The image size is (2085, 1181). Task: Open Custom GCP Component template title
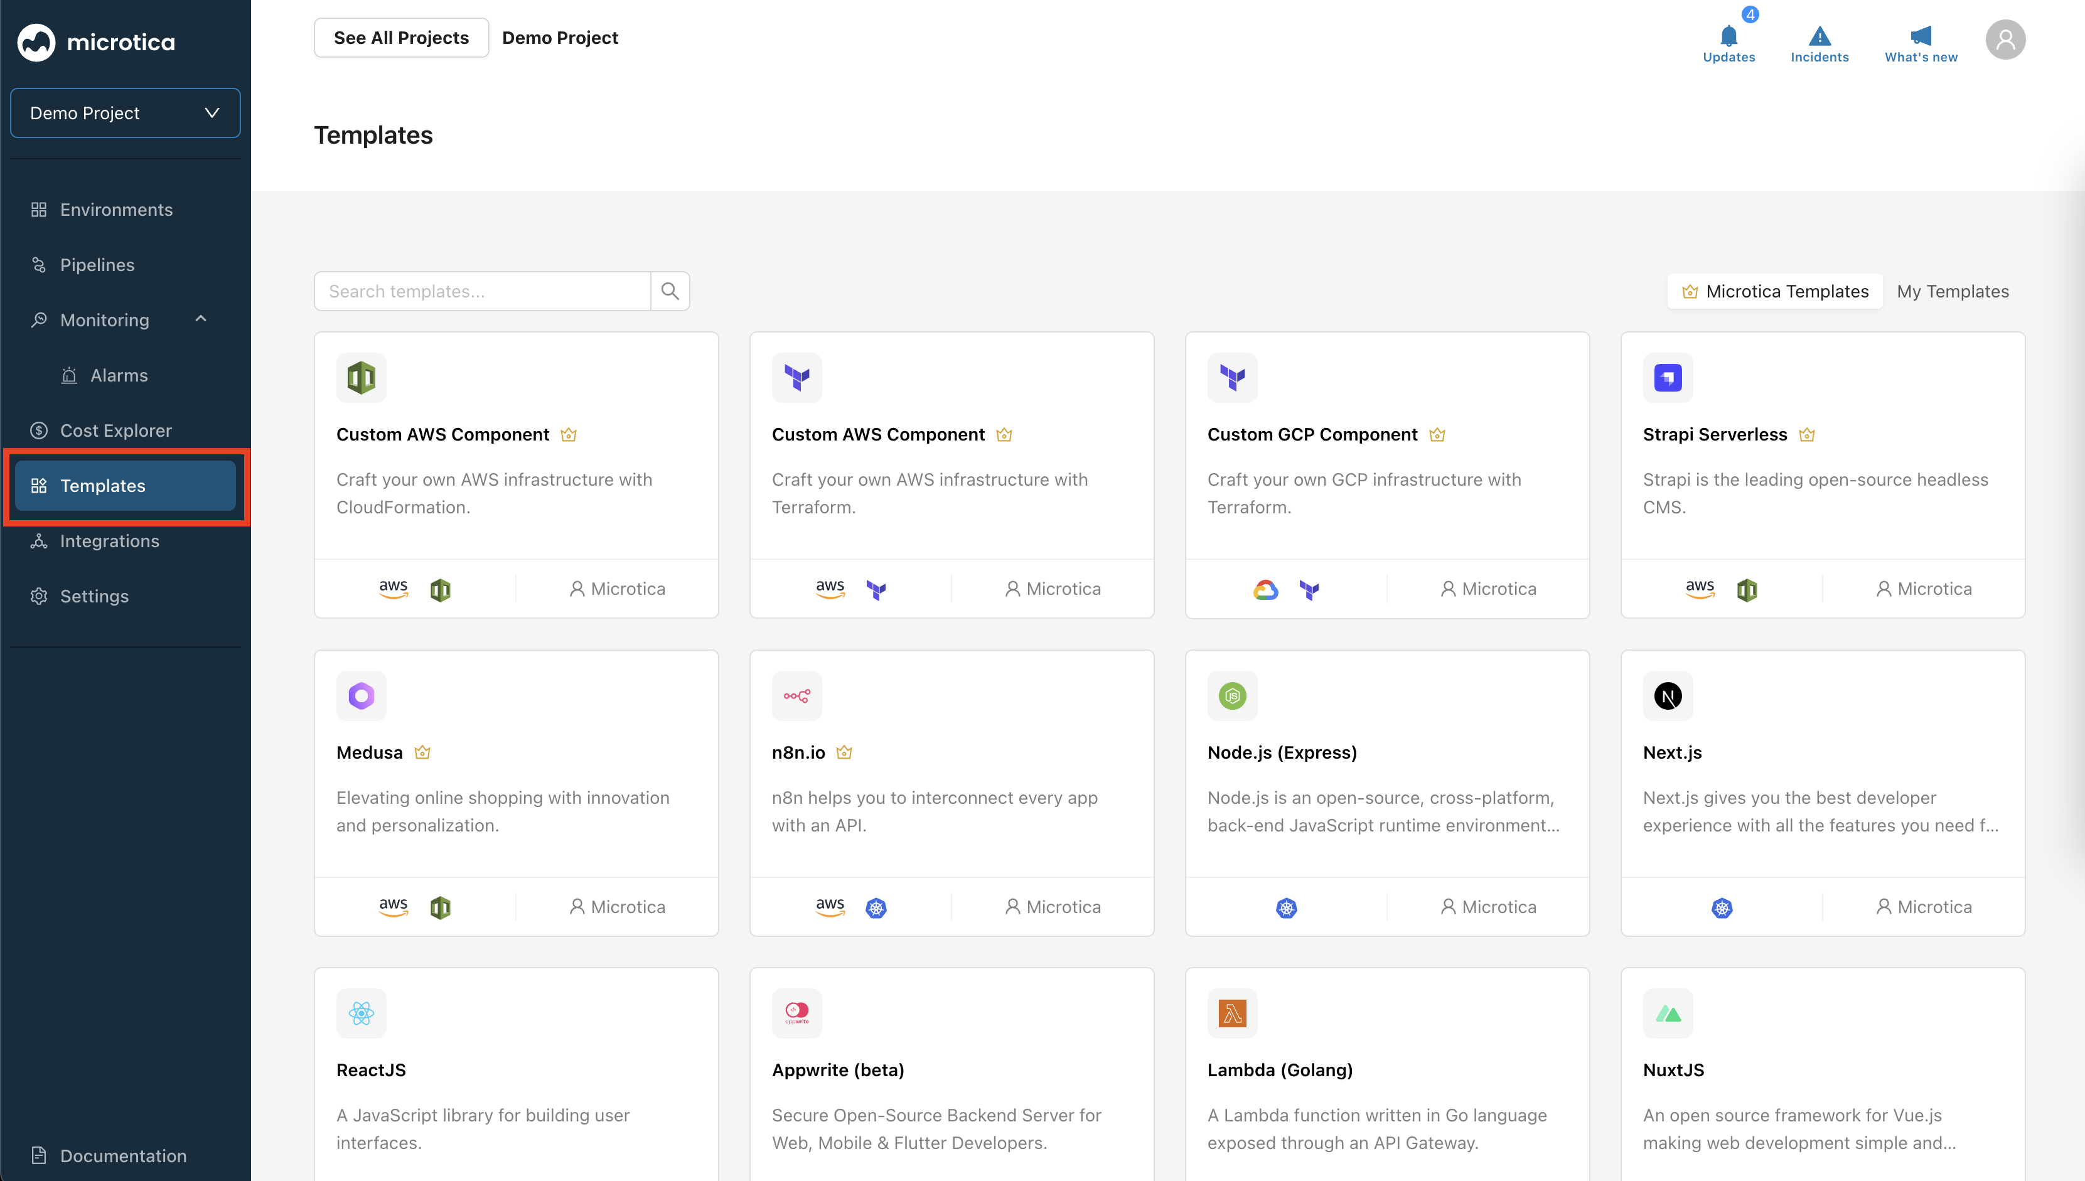click(x=1312, y=434)
